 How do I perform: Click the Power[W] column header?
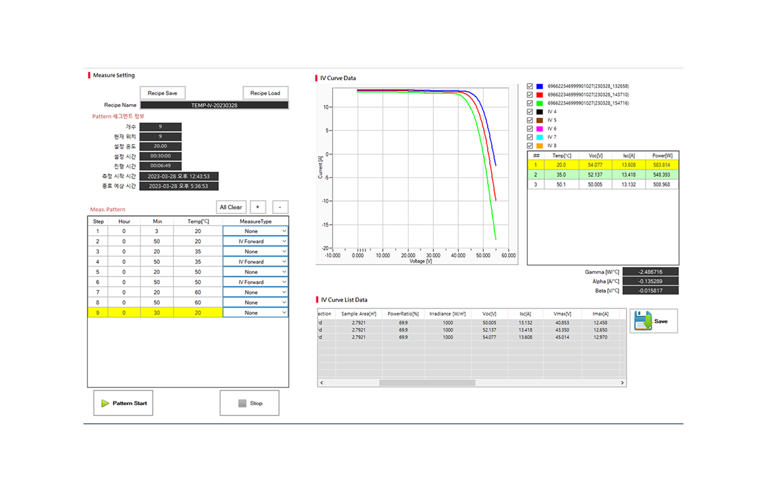click(x=662, y=155)
